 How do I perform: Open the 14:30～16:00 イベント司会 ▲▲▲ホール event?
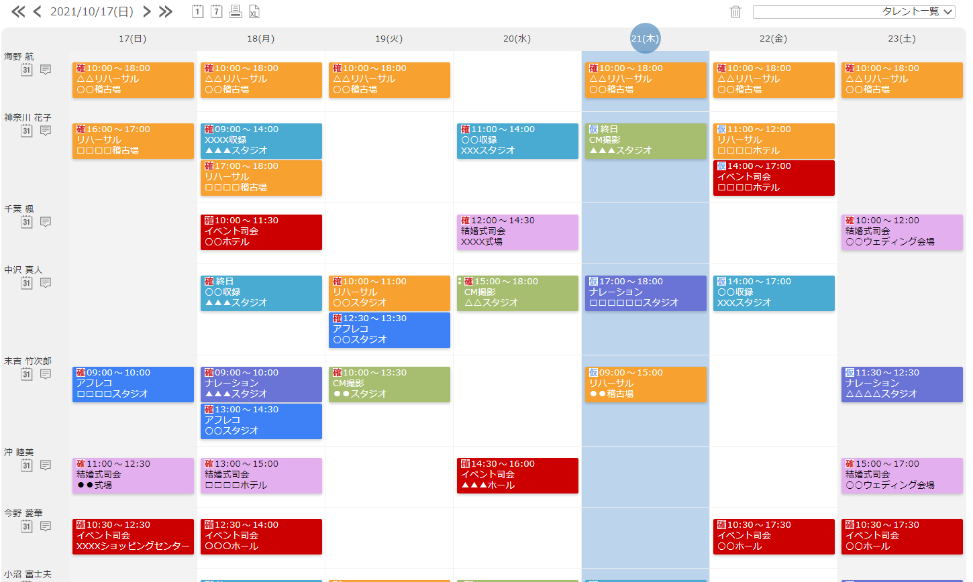pyautogui.click(x=517, y=475)
